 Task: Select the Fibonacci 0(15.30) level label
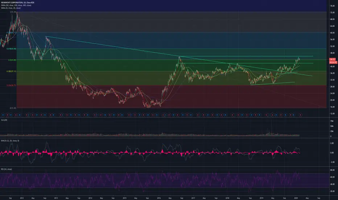[x=13, y=108]
